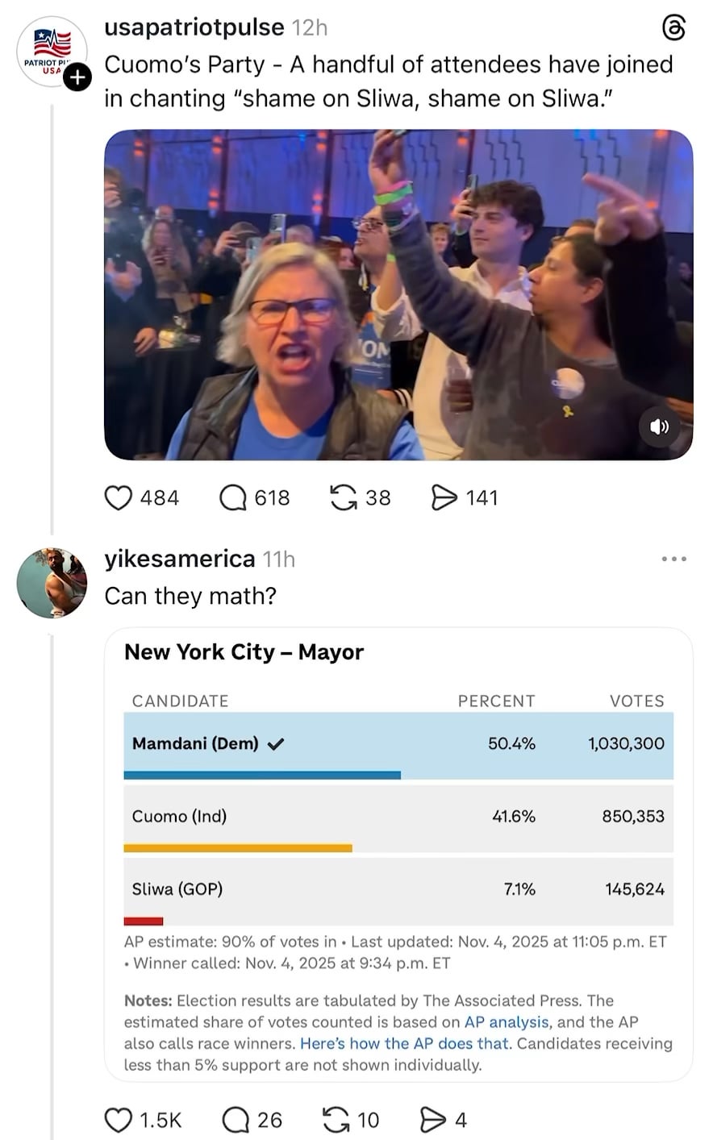The height and width of the screenshot is (1140, 713).
Task: Open usapatriotpulse username profile link
Action: (x=194, y=27)
